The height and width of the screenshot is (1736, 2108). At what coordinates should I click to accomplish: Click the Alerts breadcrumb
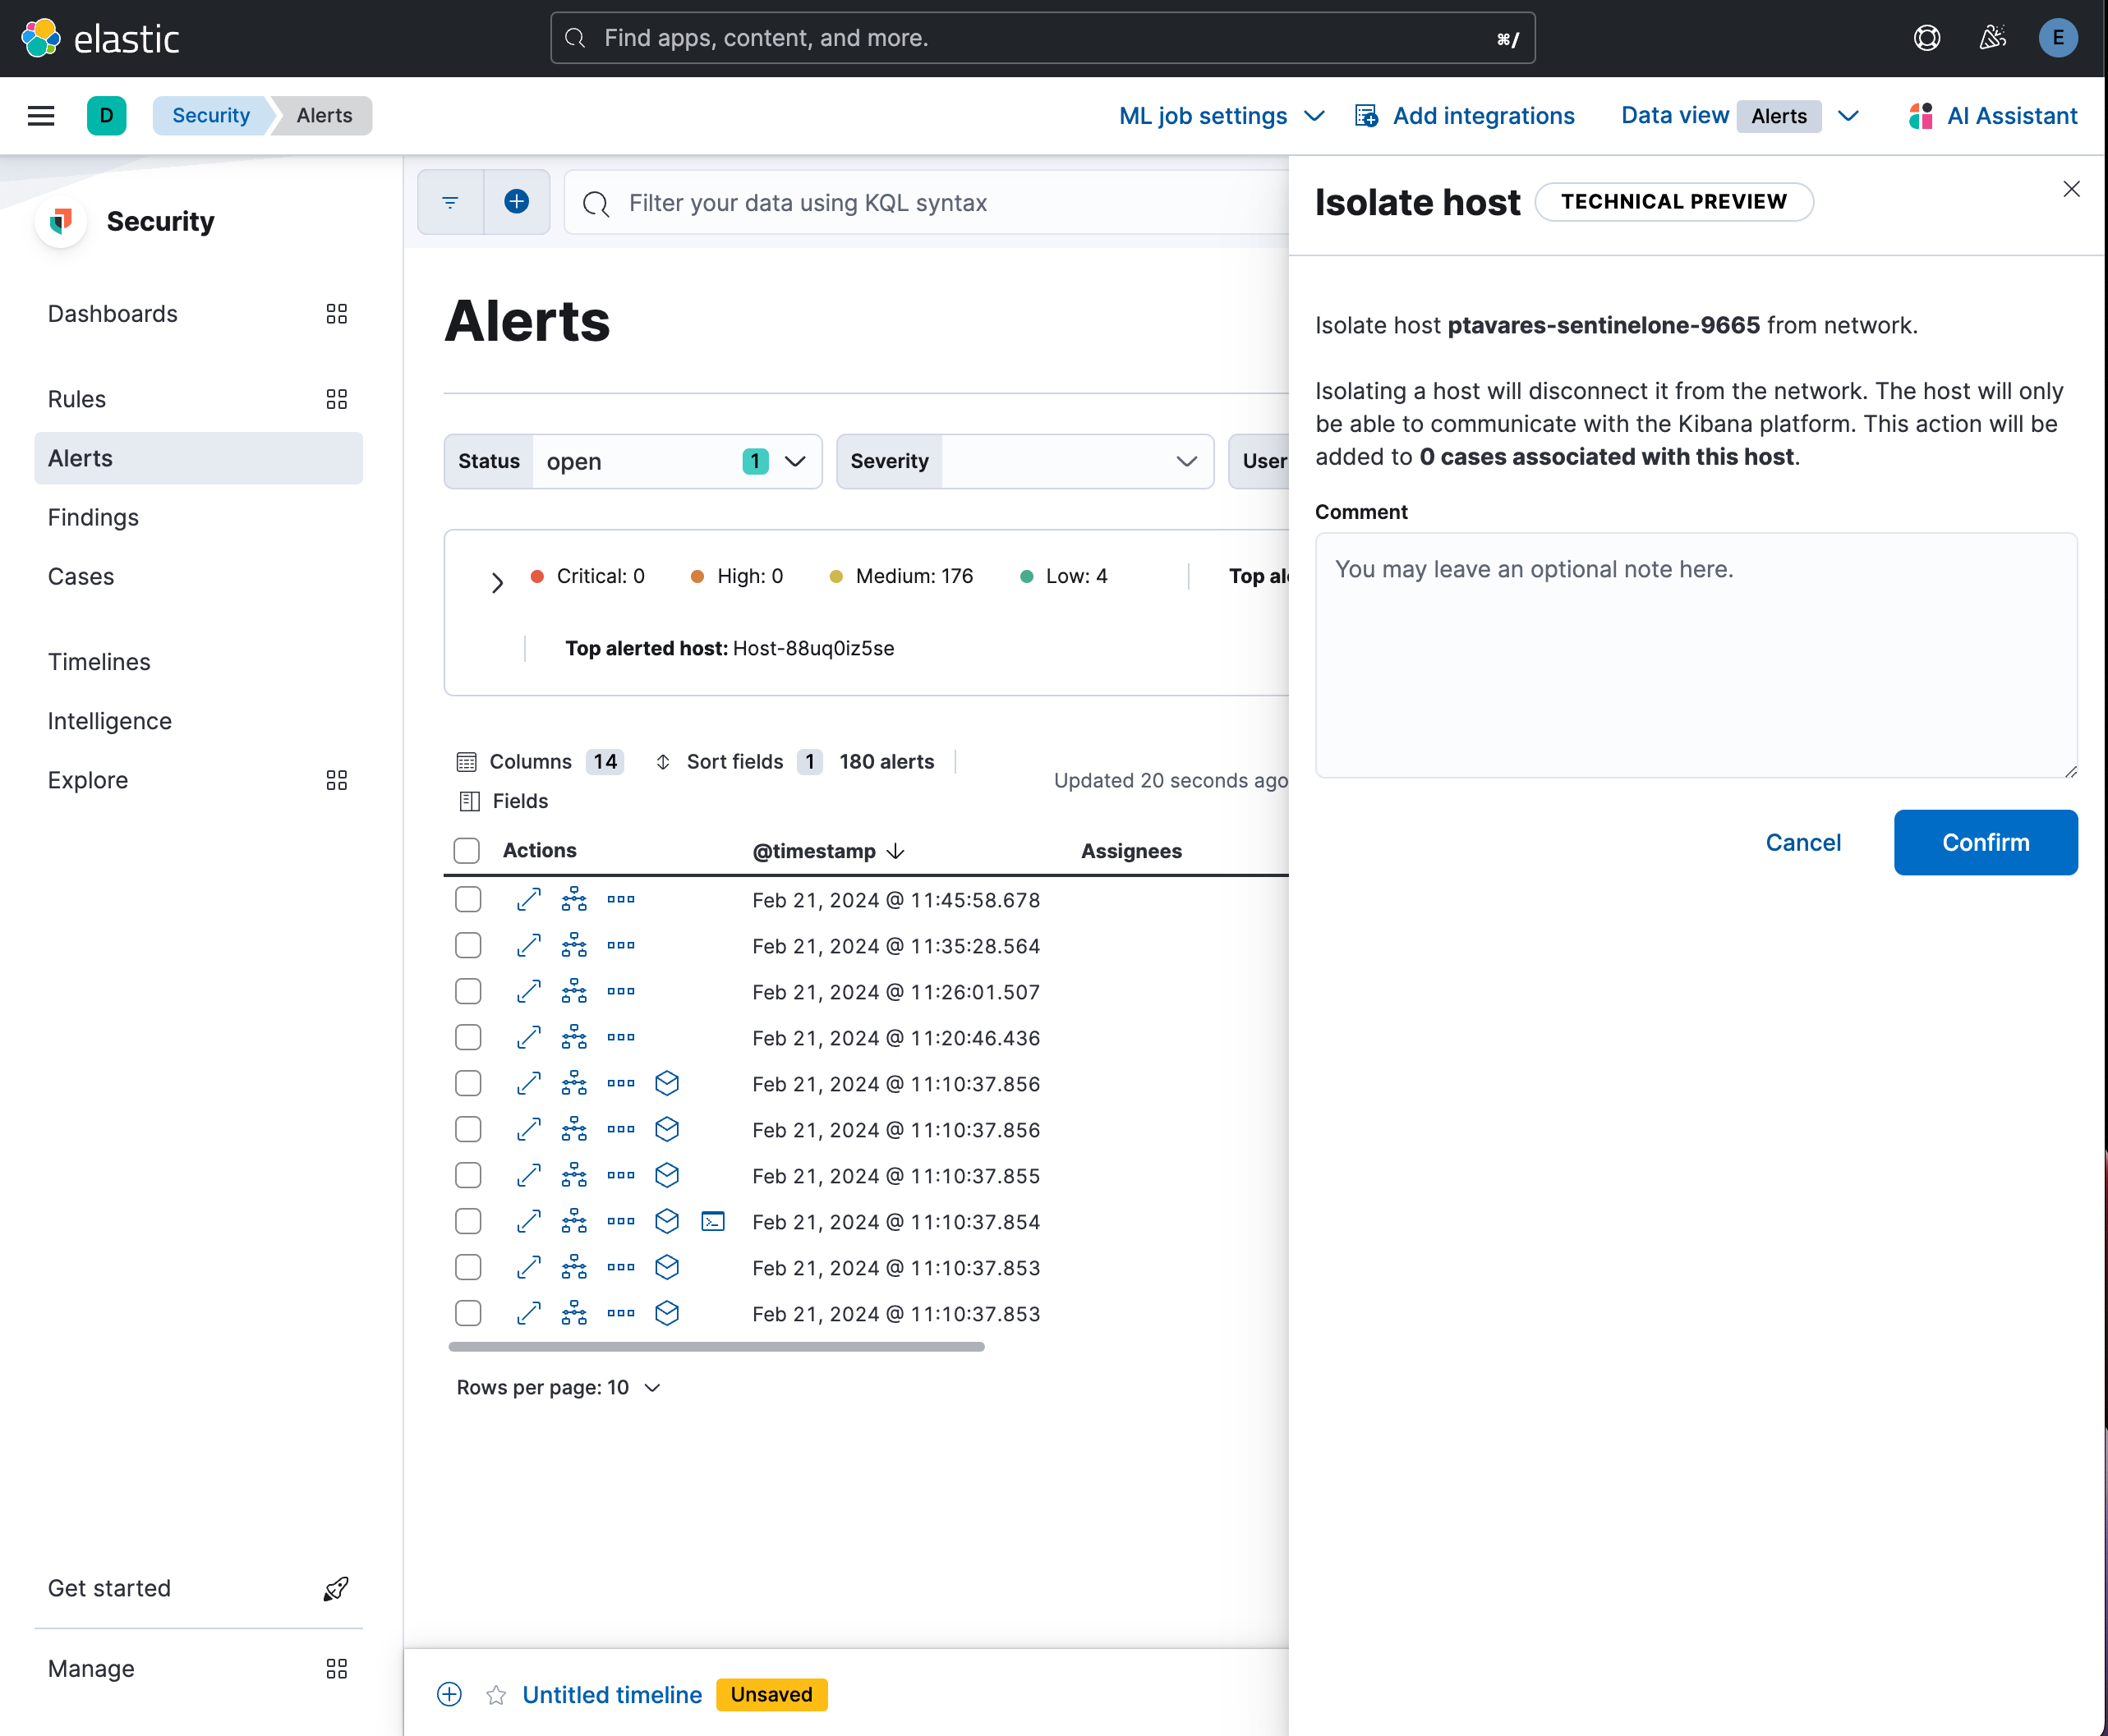[324, 116]
